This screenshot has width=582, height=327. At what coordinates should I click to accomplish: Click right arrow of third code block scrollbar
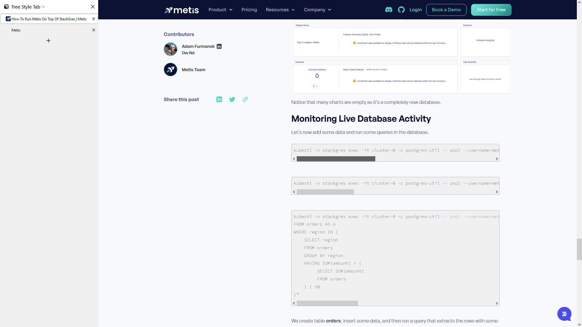coord(497,303)
